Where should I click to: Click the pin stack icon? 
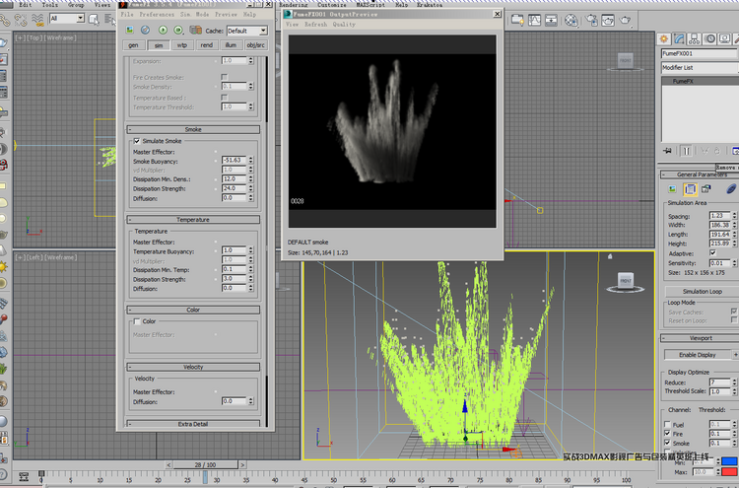[667, 151]
